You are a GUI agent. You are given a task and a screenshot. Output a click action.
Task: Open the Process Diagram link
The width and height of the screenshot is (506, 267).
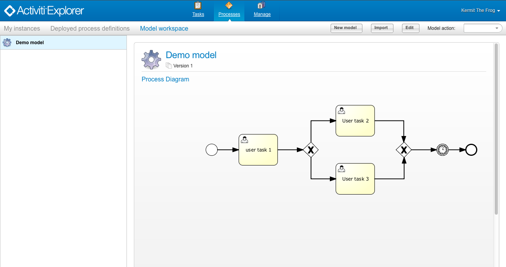pos(165,79)
